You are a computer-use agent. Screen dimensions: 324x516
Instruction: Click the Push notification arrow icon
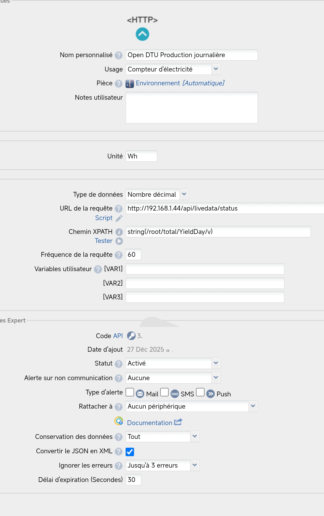(x=210, y=394)
